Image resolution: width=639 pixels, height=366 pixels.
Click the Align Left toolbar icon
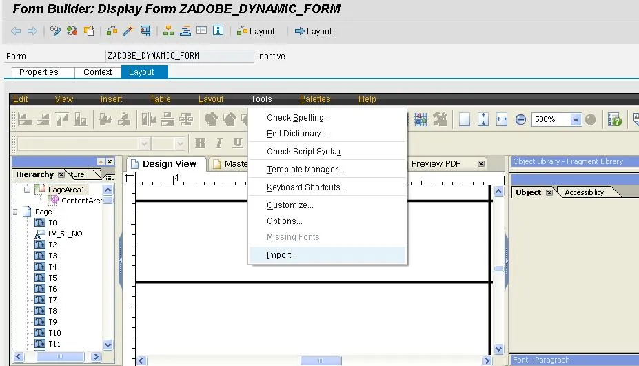[25, 119]
